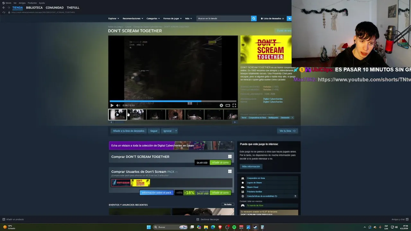
Task: Open File Explorer from the taskbar
Action: tap(206, 227)
